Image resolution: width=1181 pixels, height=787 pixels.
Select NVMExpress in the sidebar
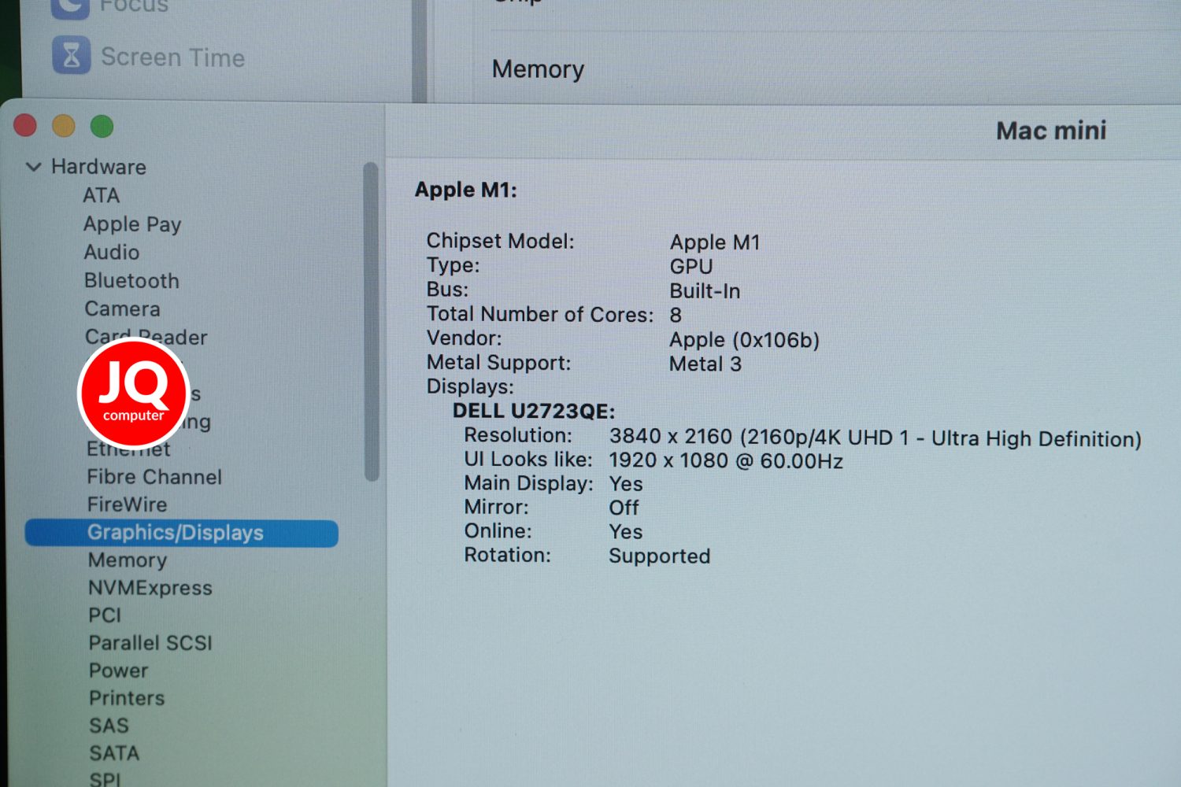[x=150, y=588]
